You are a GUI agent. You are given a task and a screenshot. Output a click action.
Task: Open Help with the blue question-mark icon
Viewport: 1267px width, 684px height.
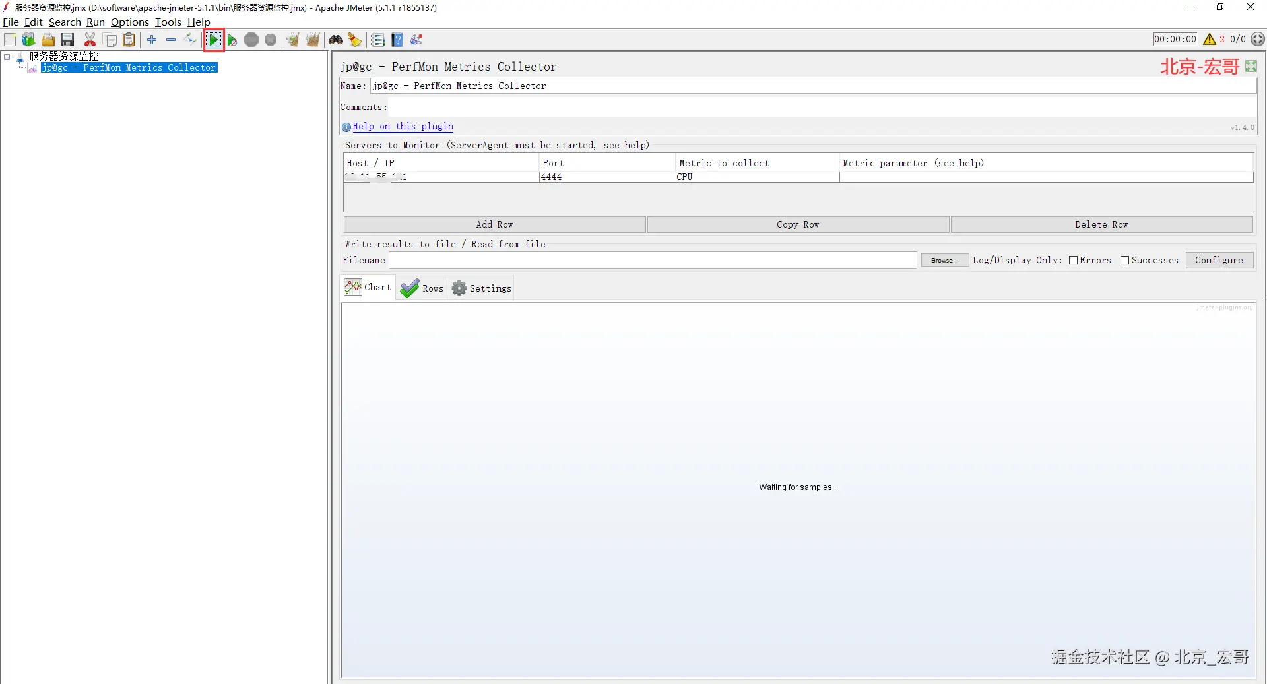tap(397, 40)
